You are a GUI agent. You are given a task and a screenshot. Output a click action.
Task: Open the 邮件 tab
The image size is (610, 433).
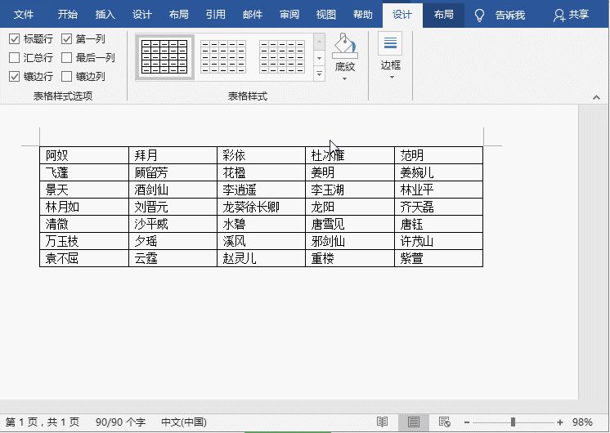pyautogui.click(x=253, y=15)
